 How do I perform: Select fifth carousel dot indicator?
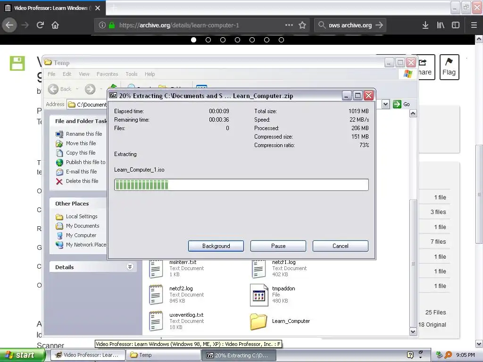[x=252, y=40]
